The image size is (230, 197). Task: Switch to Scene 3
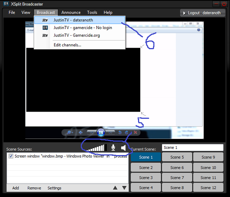146,178
